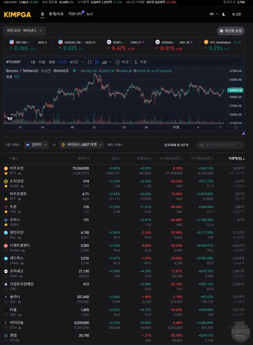
Task: Click the BTCUSDT symbol on chart toolbar
Action: point(13,62)
